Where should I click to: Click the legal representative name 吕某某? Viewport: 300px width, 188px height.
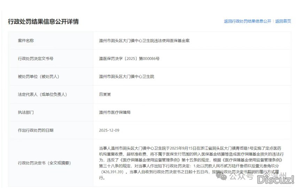[105, 95]
